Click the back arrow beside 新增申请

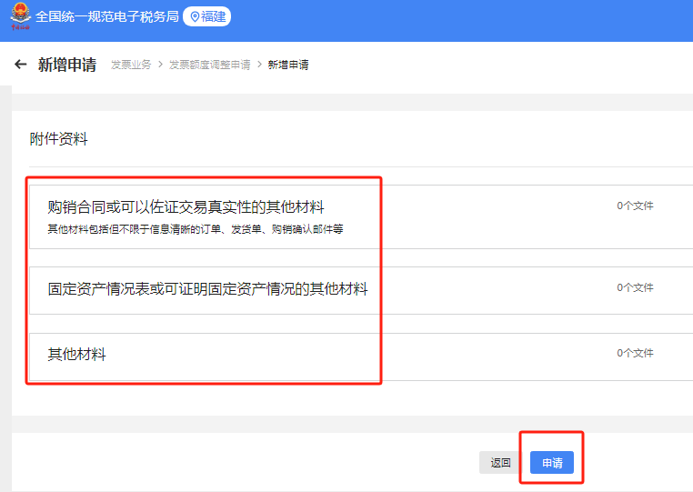(20, 65)
